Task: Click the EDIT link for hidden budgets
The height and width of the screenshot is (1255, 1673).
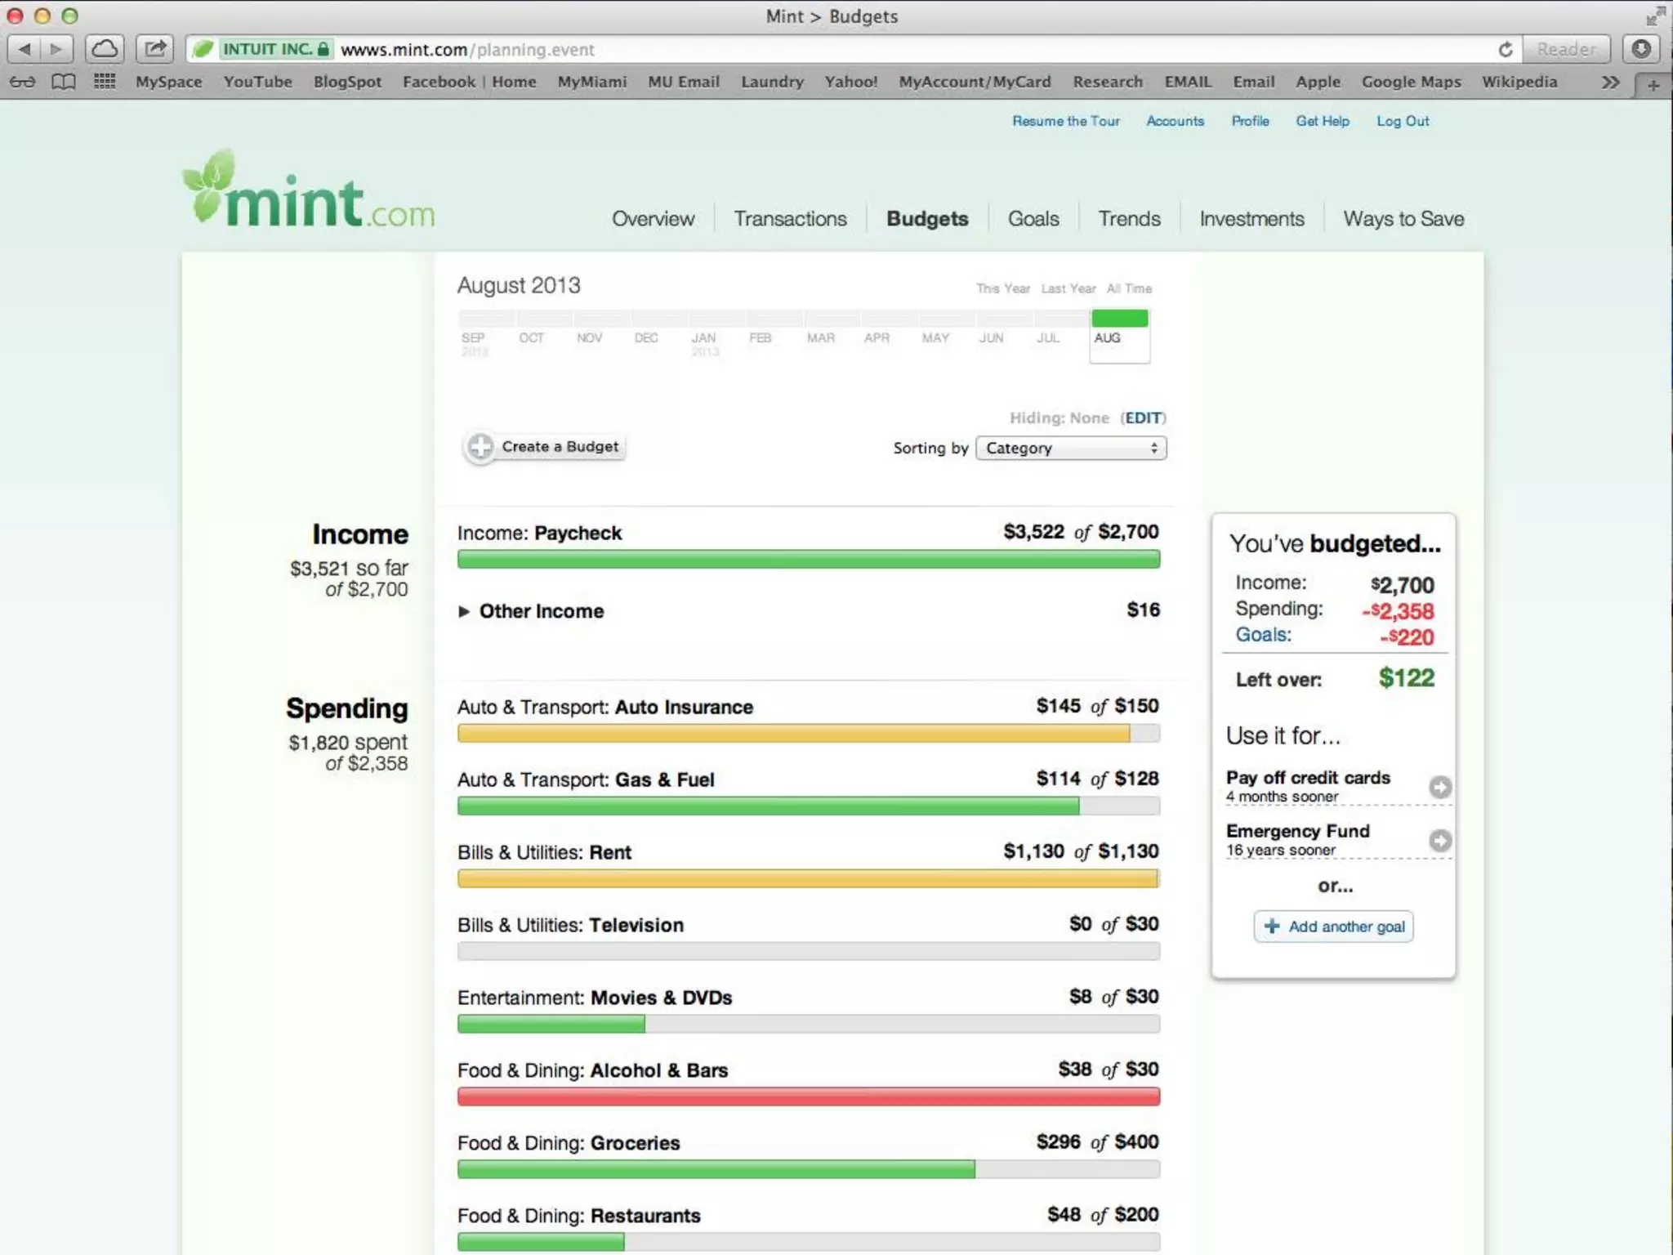Action: click(x=1143, y=418)
